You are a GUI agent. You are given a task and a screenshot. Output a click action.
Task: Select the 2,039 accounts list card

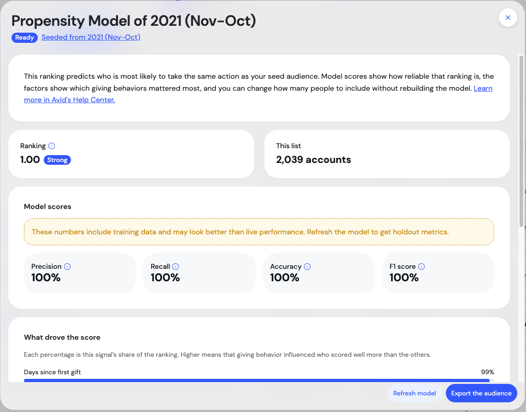387,154
